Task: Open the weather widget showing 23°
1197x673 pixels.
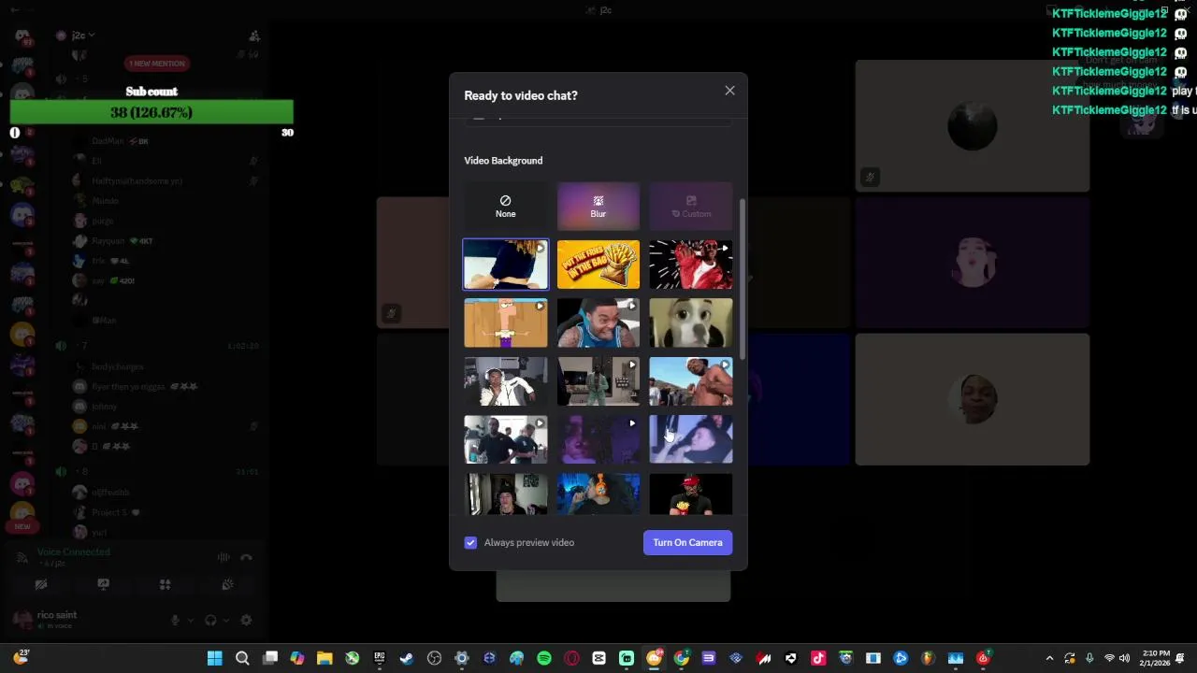Action: [x=21, y=657]
